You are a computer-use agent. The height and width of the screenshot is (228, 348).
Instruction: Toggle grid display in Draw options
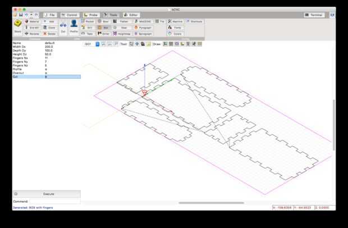(171, 44)
